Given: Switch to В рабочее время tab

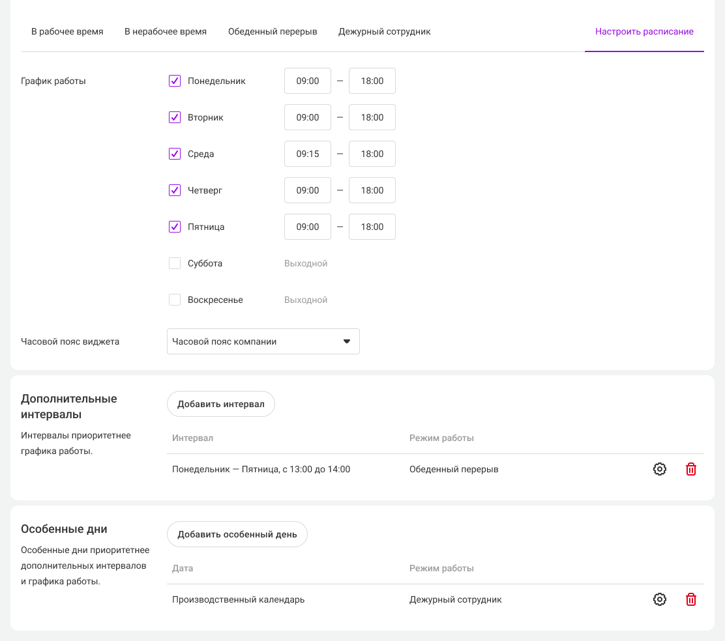Looking at the screenshot, I should [67, 31].
